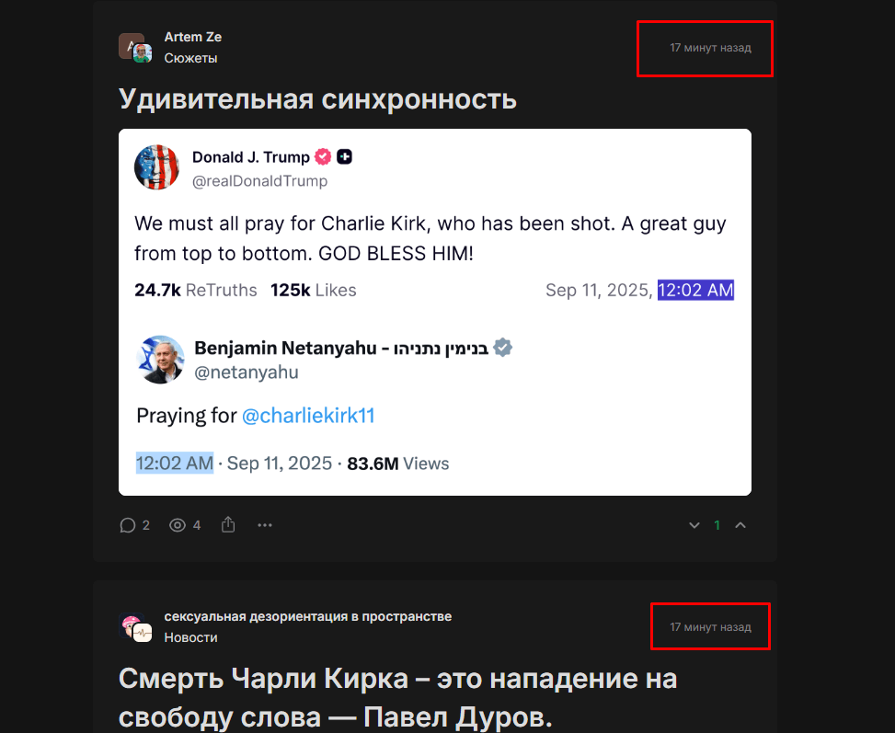
Task: Click Netanyahu's profile photo in the image
Action: [x=160, y=359]
